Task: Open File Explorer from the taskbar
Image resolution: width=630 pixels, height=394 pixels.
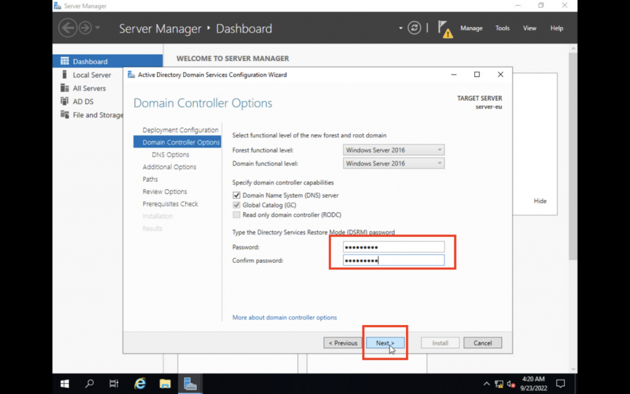Action: [x=165, y=384]
